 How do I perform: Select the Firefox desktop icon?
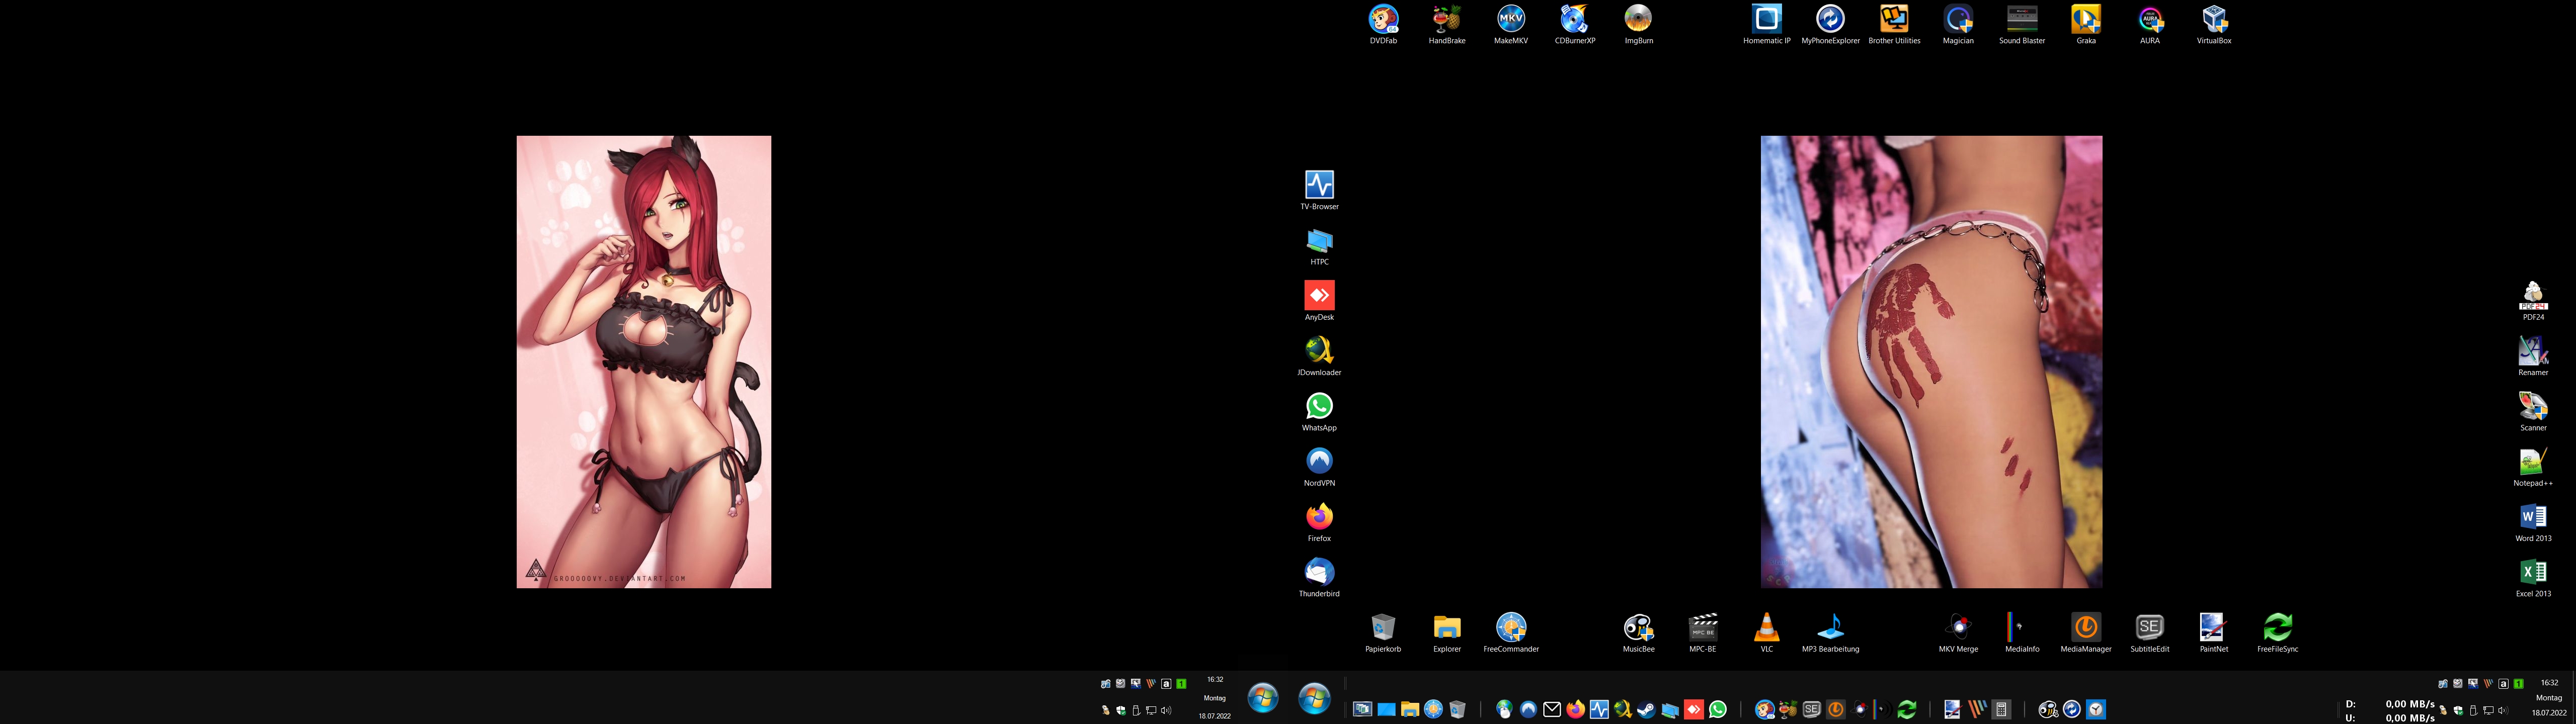pos(1319,522)
